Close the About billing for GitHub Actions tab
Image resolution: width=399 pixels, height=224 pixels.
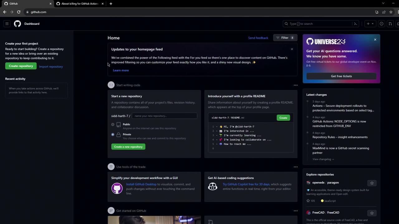(103, 4)
